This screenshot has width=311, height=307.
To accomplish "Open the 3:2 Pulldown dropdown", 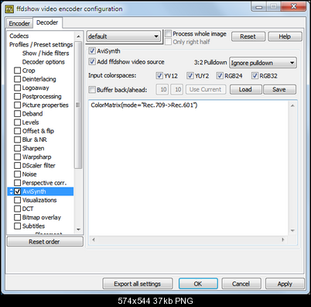I will point(263,63).
